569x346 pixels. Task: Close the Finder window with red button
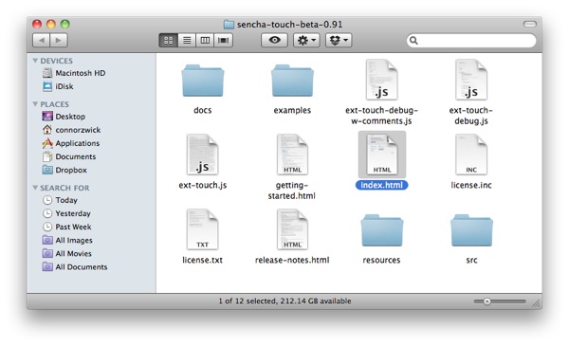(37, 24)
